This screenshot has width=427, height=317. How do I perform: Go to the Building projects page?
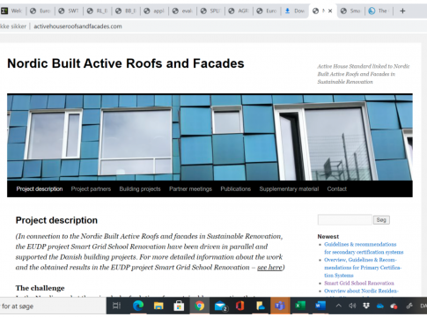pos(140,189)
